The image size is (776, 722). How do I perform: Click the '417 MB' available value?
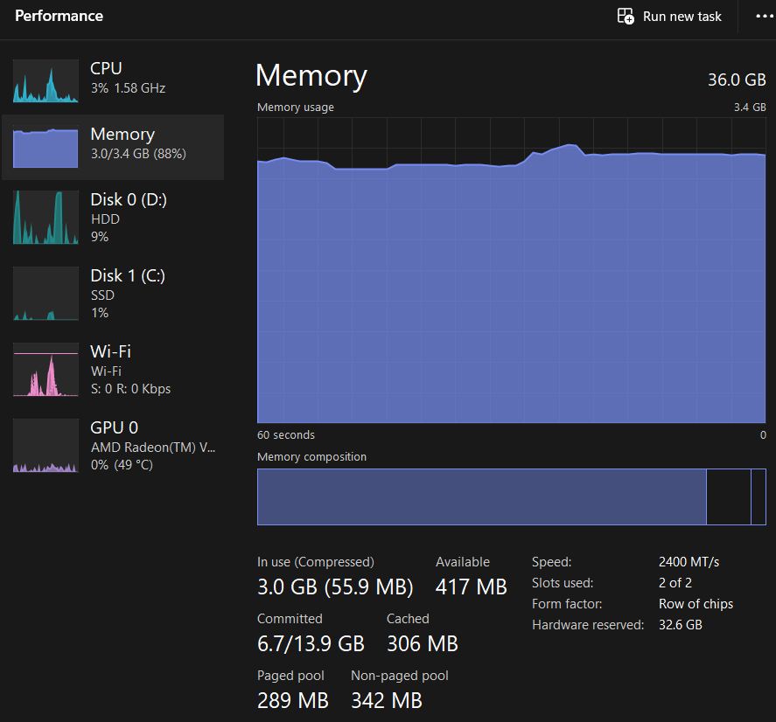click(472, 587)
